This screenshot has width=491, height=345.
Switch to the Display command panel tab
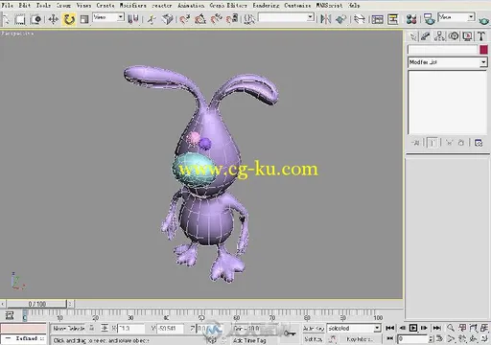467,36
